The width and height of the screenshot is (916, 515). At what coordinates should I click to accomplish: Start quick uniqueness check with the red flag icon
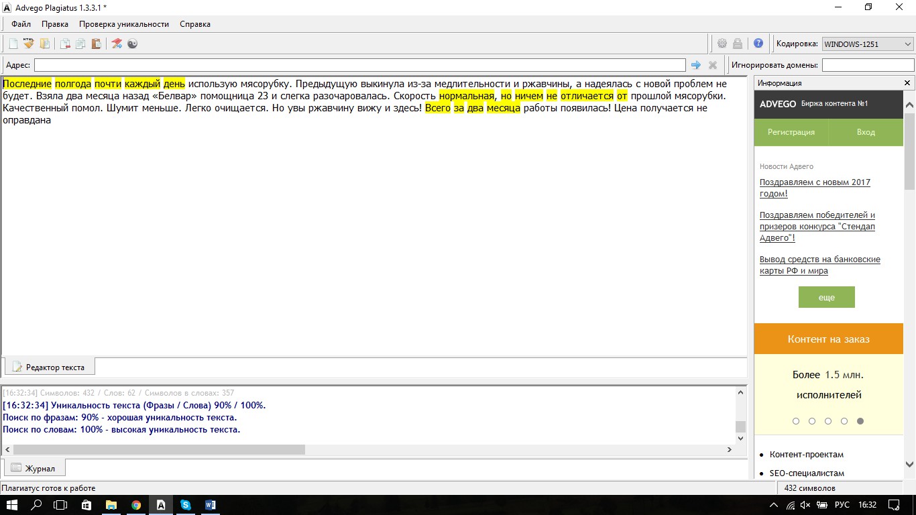[x=117, y=44]
